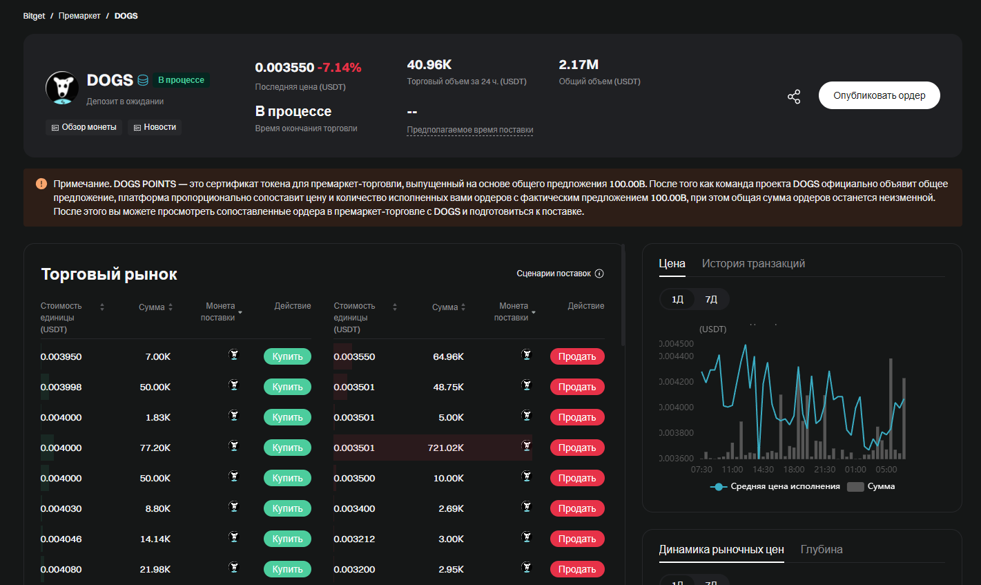Click DOGS coin icon in 0.003400 row

pos(527,507)
